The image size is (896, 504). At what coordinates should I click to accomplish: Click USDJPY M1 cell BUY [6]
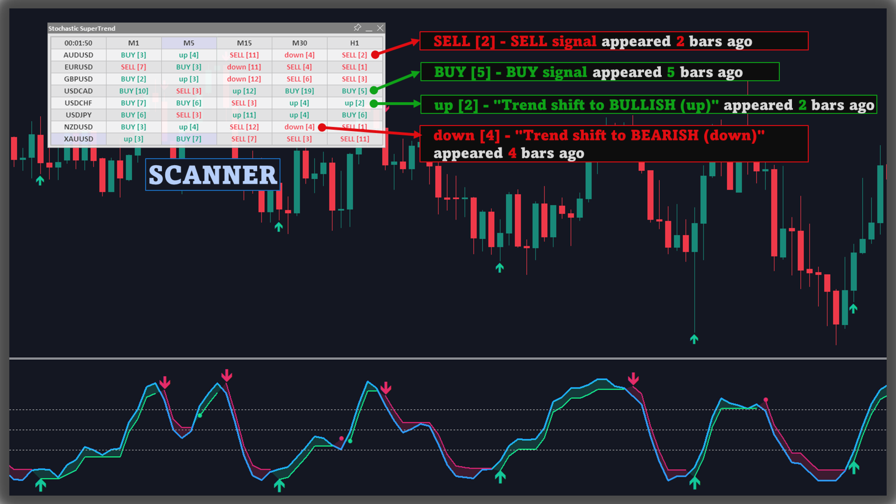[x=134, y=115]
